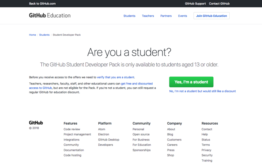Viewport: 262px width, 168px height.
Task: Click the Features footer heading
Action: pos(70,123)
